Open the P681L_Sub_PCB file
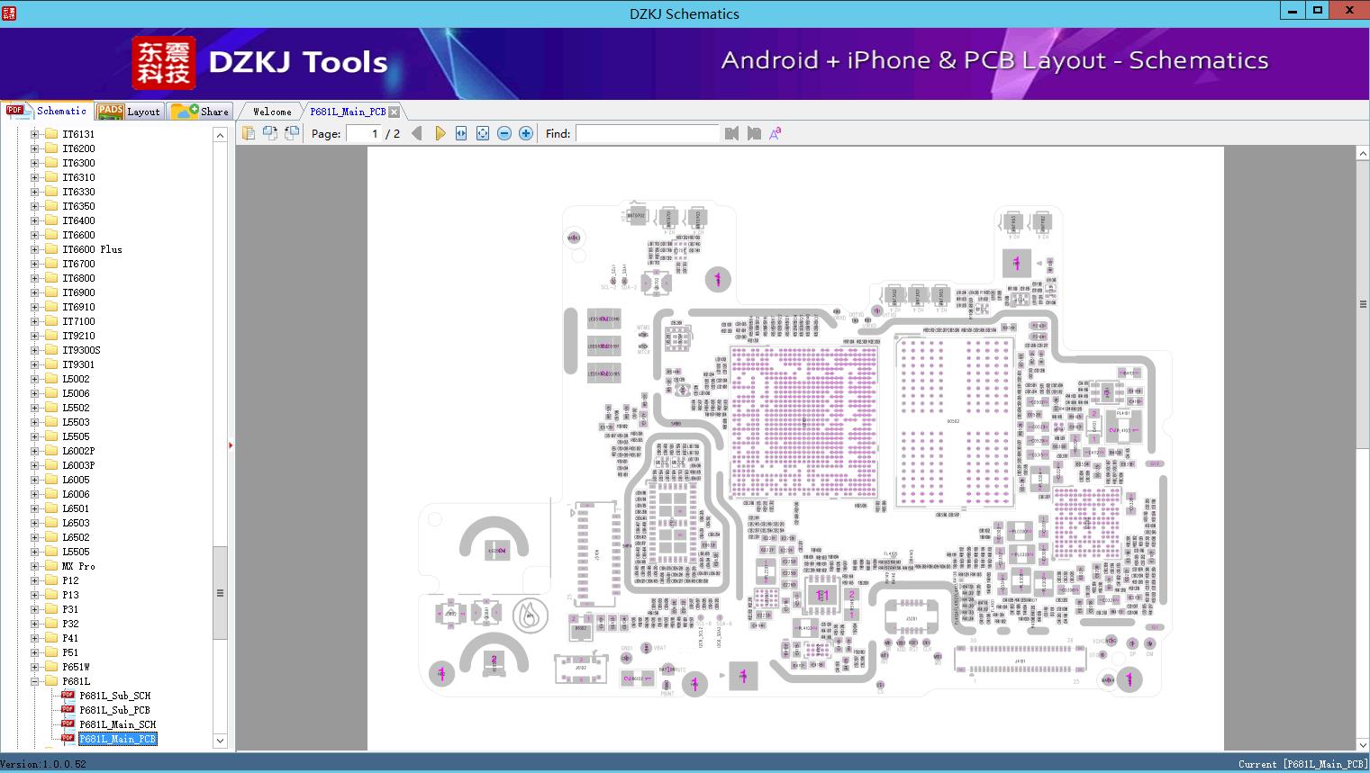The width and height of the screenshot is (1370, 773). tap(114, 710)
